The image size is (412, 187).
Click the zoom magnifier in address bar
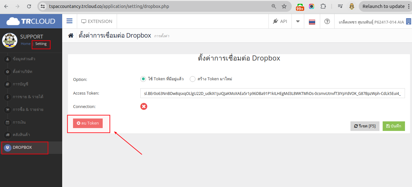pyautogui.click(x=274, y=6)
